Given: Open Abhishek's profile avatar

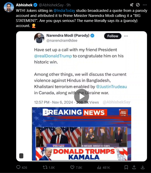Looking at the screenshot, I should point(9,7).
